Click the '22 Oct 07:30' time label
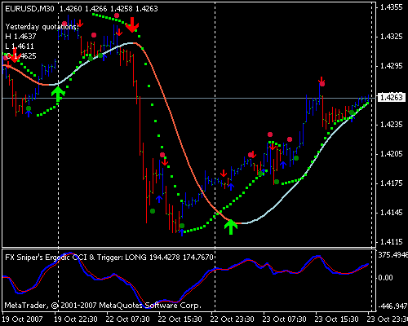Screen dimensions: 408x326 pyautogui.click(x=127, y=319)
